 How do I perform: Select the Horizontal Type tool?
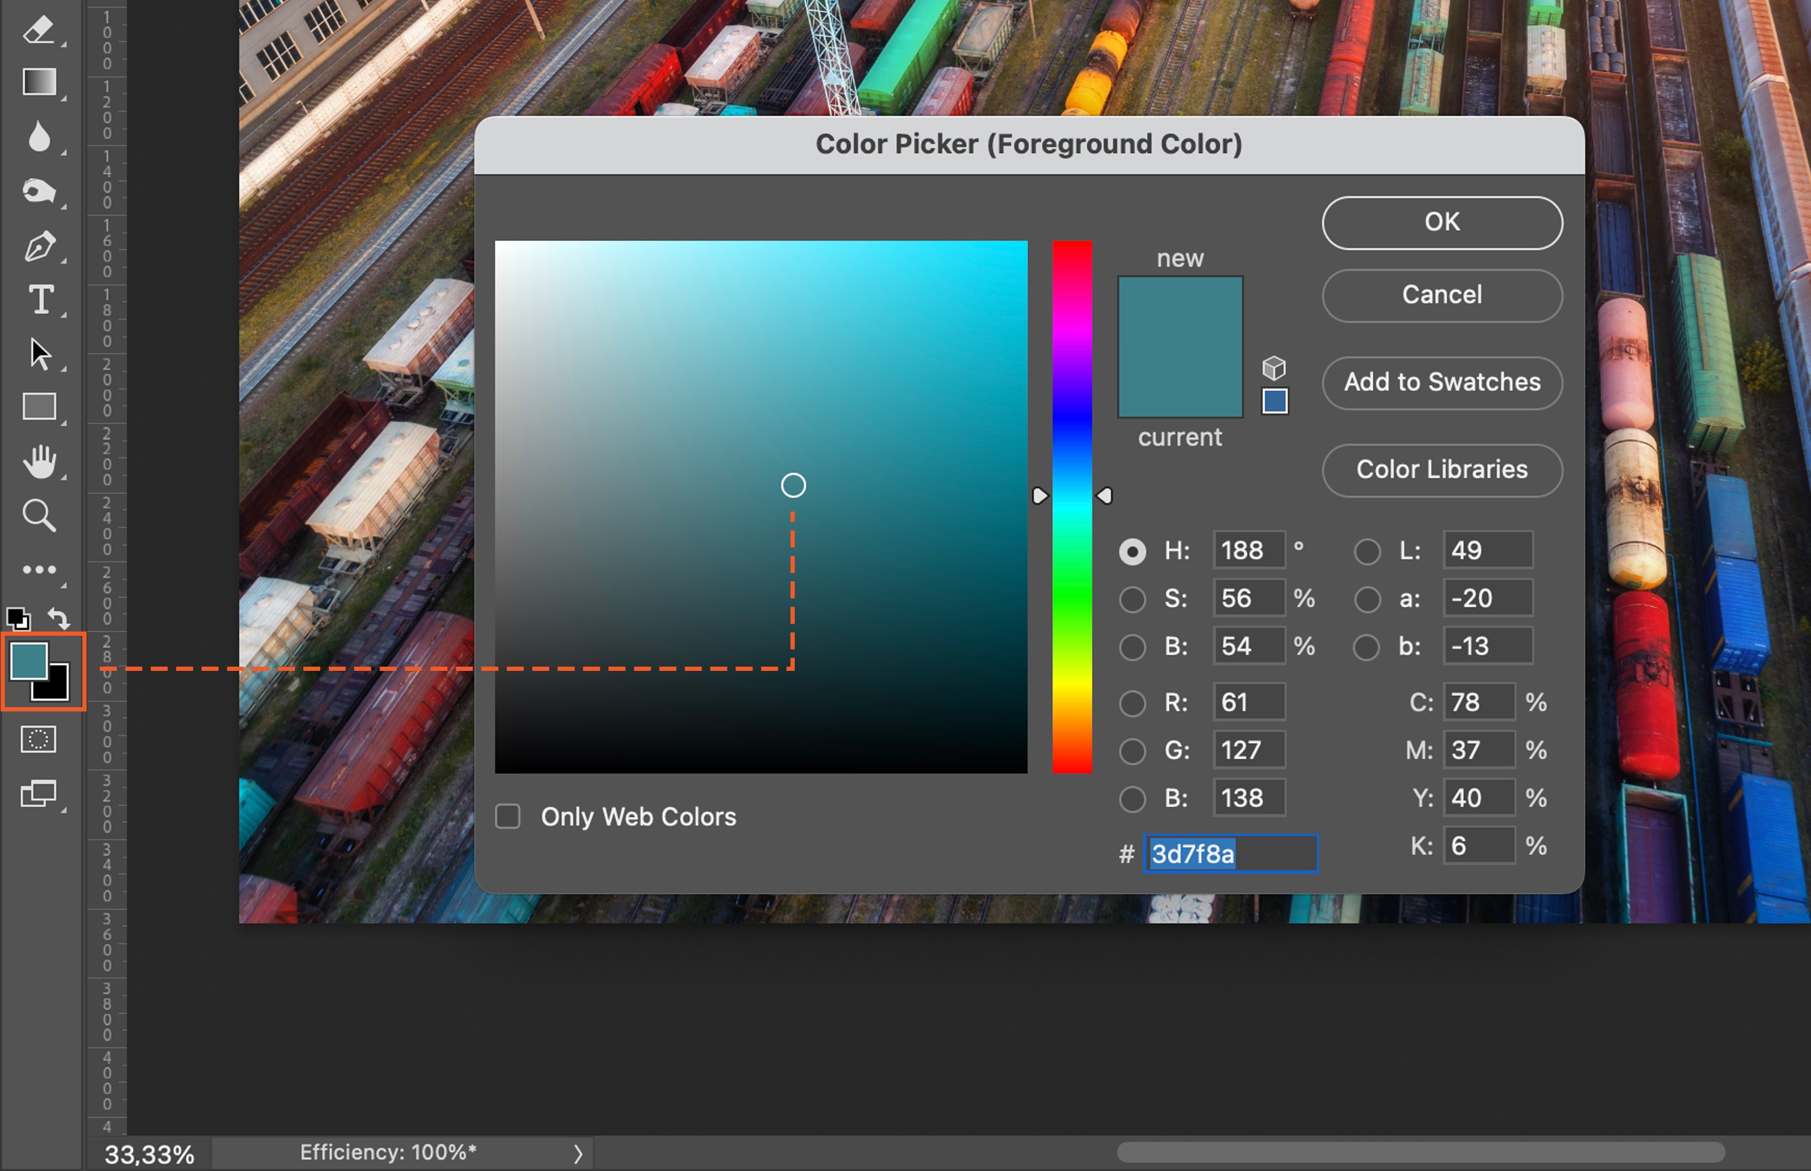pos(39,300)
